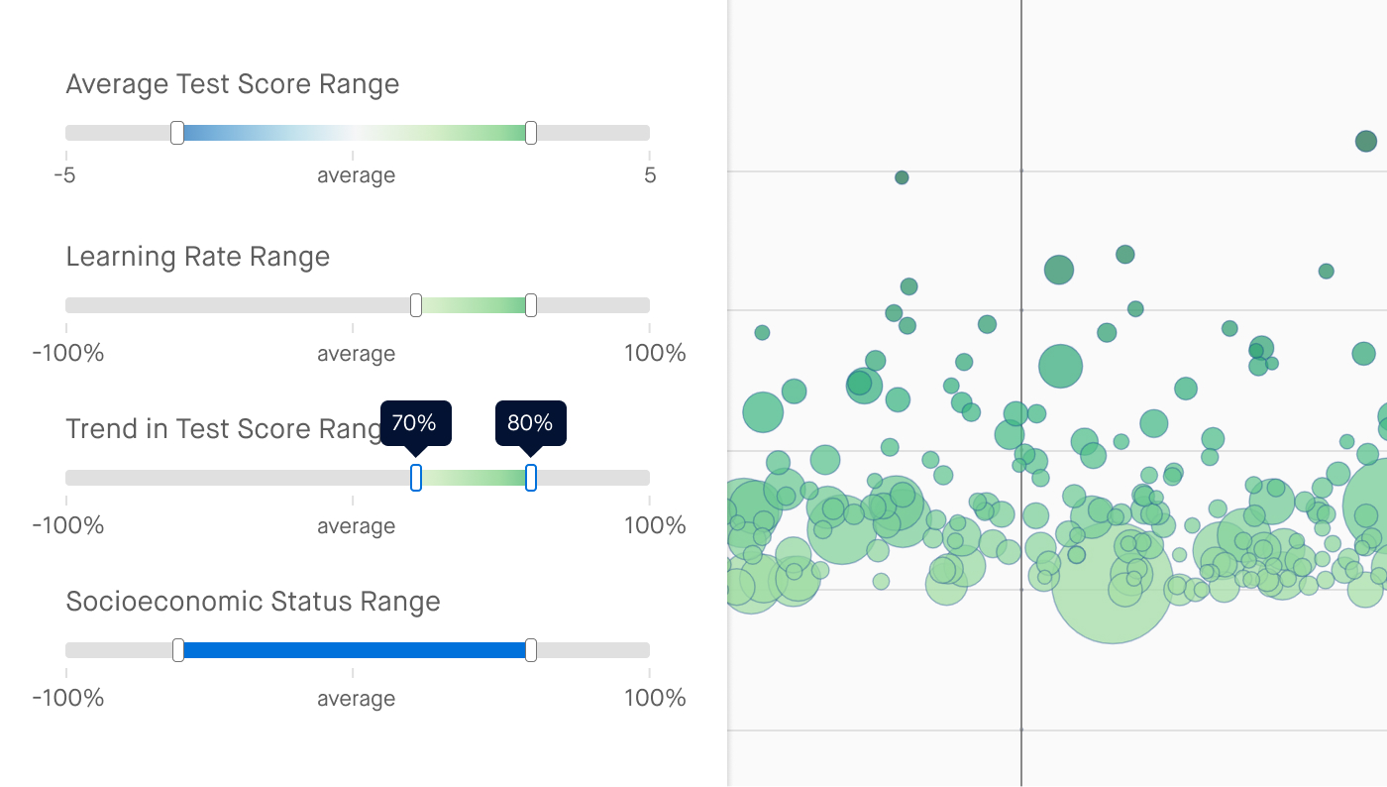This screenshot has width=1387, height=787.
Task: Click the 80% handle of Trend in Test Score slider
Action: (x=531, y=478)
